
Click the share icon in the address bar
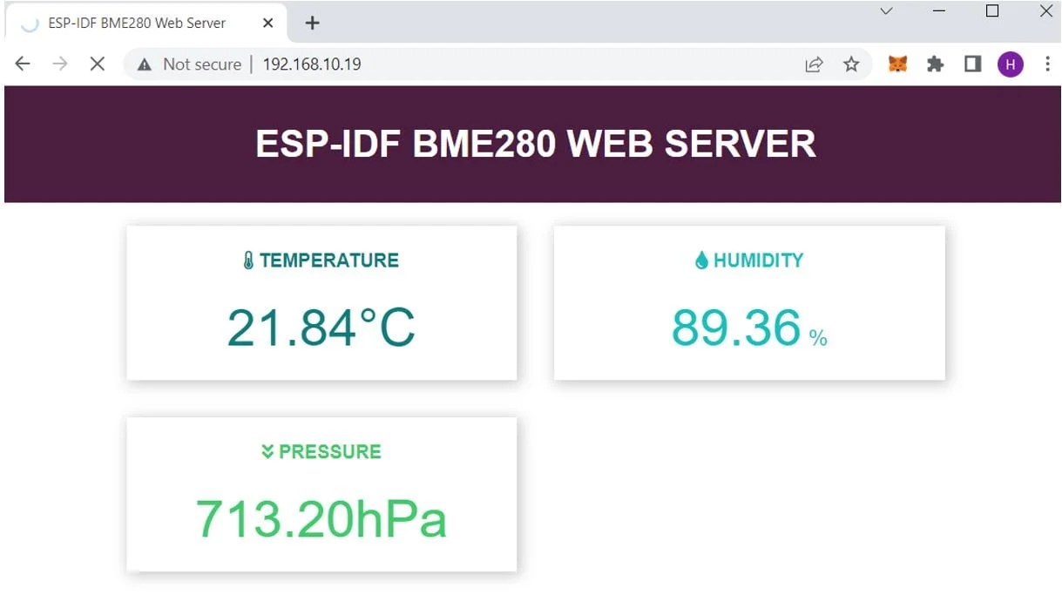click(x=814, y=64)
